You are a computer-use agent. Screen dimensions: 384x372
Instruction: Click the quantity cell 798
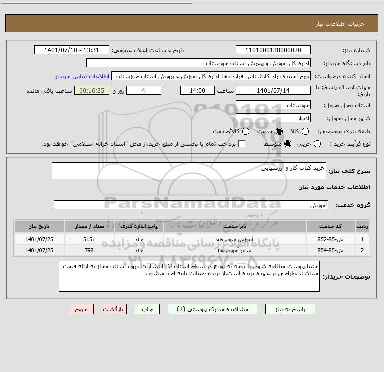click(x=89, y=250)
